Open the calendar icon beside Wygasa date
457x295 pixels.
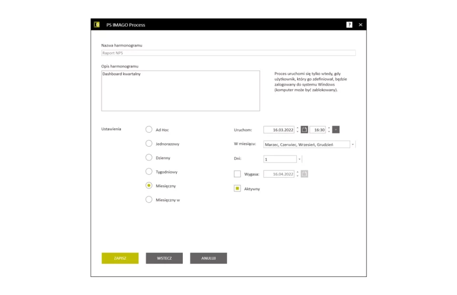[x=304, y=174]
